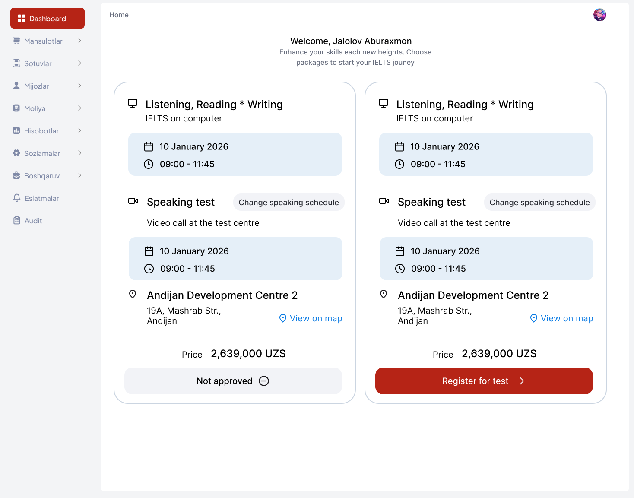Image resolution: width=634 pixels, height=498 pixels.
Task: Click the Sozlamalar gear icon
Action: (16, 153)
